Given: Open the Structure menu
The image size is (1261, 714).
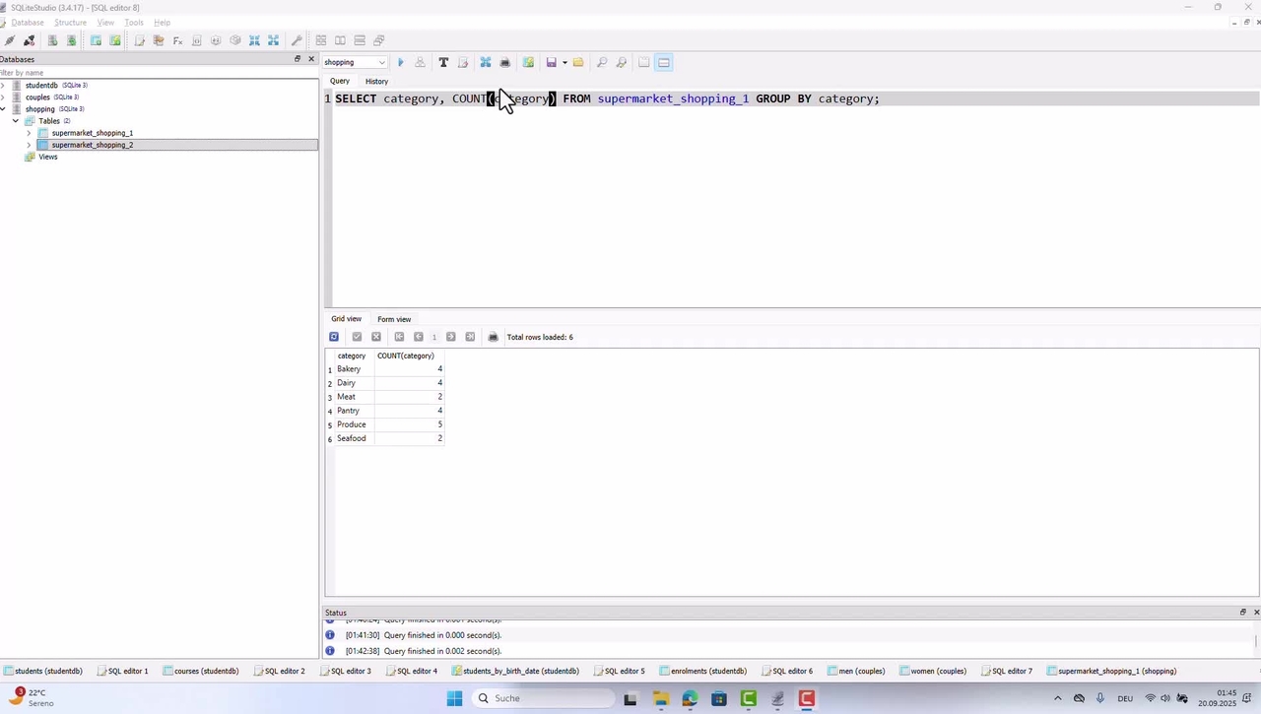Looking at the screenshot, I should pos(70,23).
